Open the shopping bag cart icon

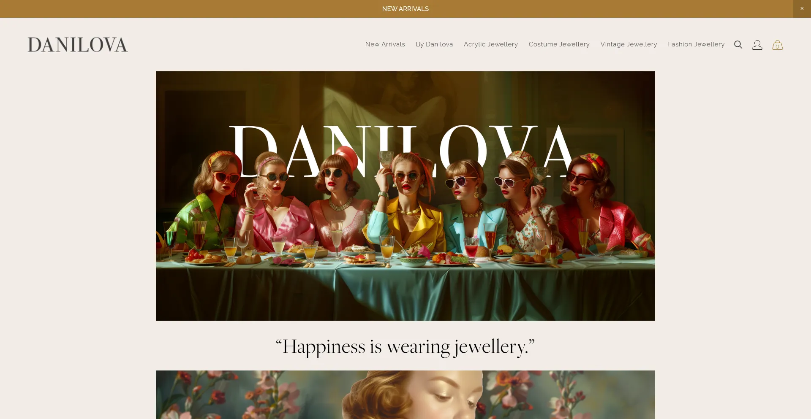778,45
